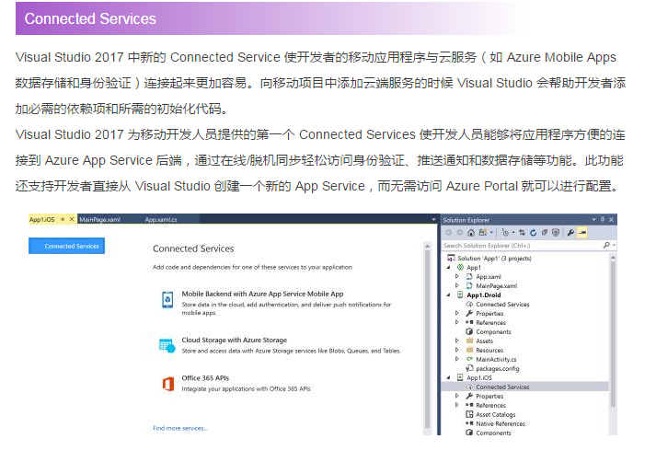Expand References under App1.Droid

pyautogui.click(x=457, y=323)
